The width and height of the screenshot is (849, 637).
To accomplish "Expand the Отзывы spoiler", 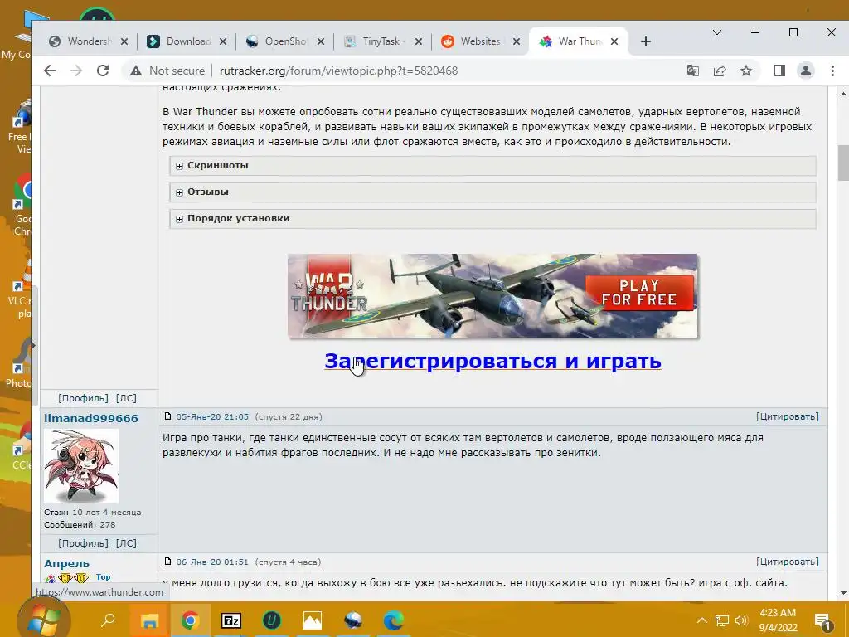I will pyautogui.click(x=492, y=192).
